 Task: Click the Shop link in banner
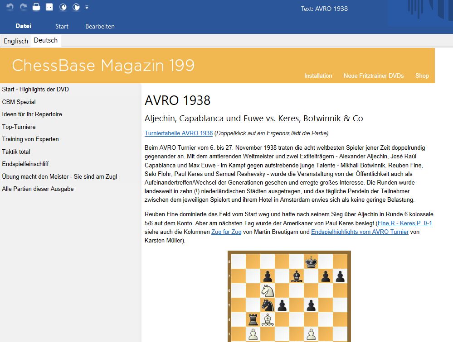click(x=422, y=76)
